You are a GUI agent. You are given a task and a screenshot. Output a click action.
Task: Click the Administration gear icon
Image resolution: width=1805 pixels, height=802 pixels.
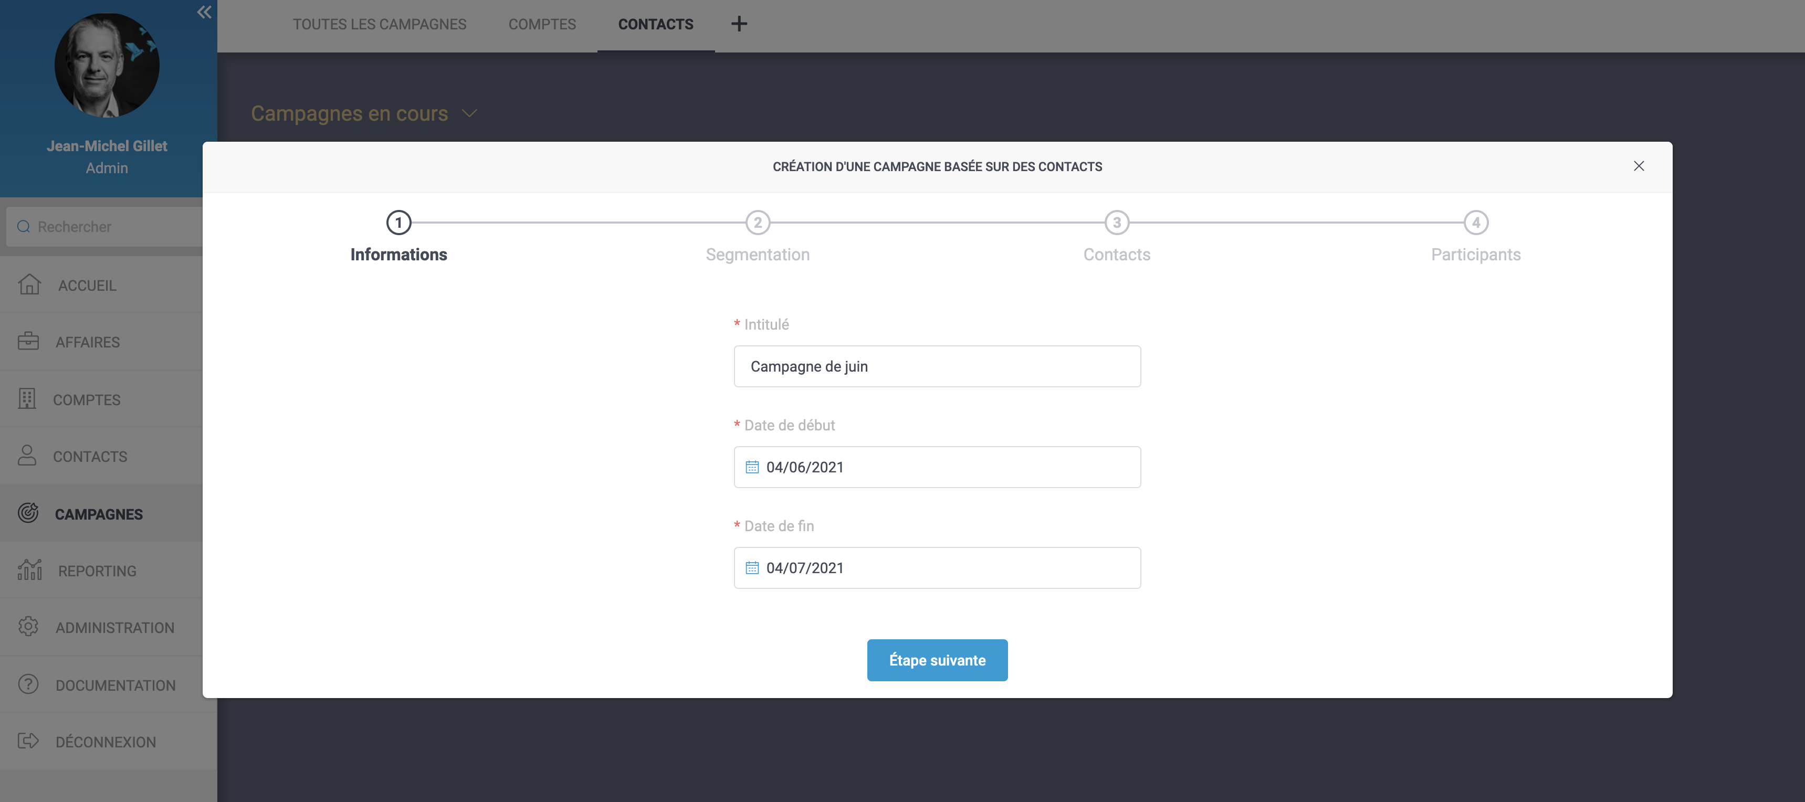(x=28, y=626)
